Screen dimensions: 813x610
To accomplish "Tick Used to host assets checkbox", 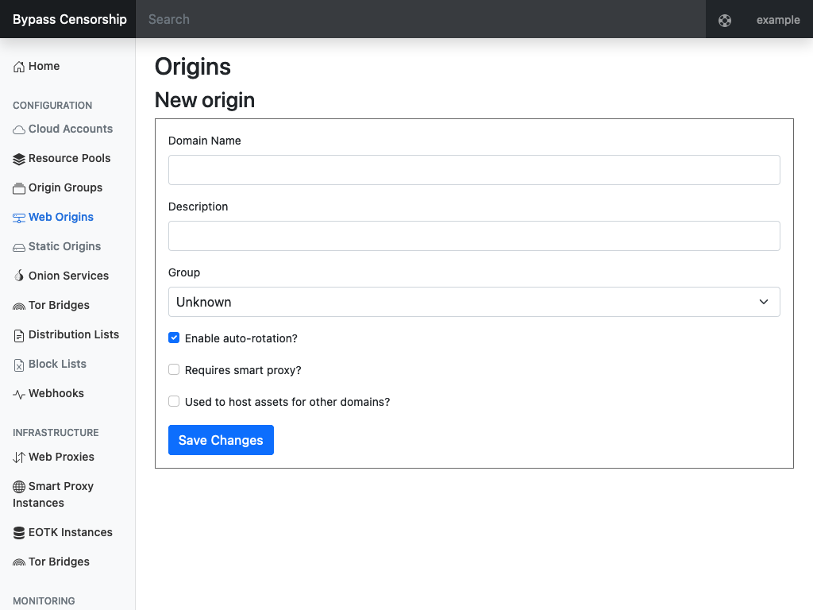I will (174, 402).
